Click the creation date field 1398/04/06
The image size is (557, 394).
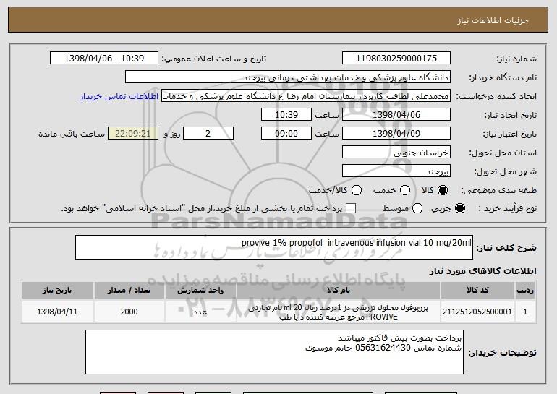click(x=396, y=115)
